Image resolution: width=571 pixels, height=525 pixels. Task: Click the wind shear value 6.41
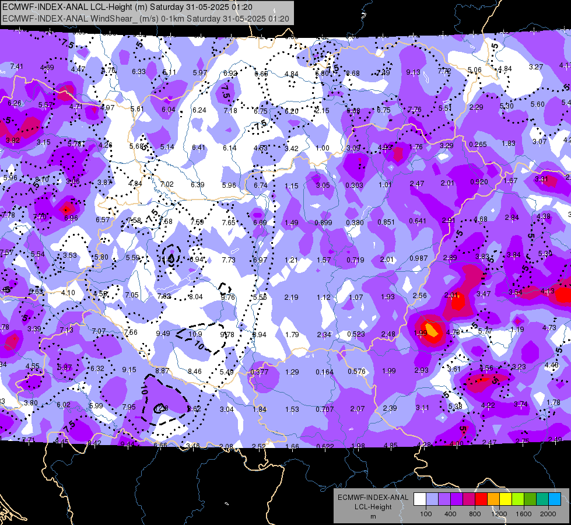[x=199, y=147]
